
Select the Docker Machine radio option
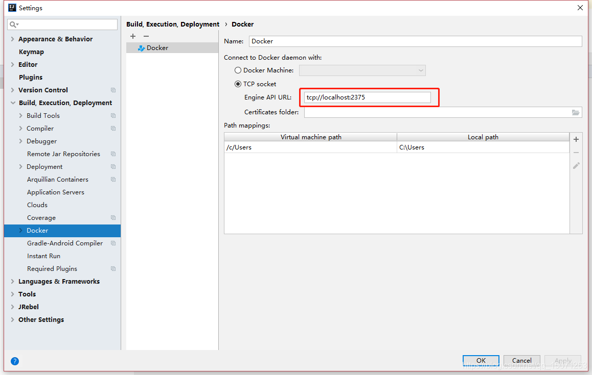coord(238,70)
